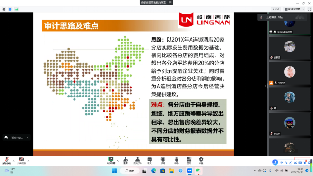Click the meeting timer 11:39

pyautogui.click(x=276, y=9)
